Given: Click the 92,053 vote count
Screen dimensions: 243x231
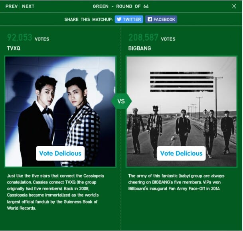Looking at the screenshot, I should (20, 38).
